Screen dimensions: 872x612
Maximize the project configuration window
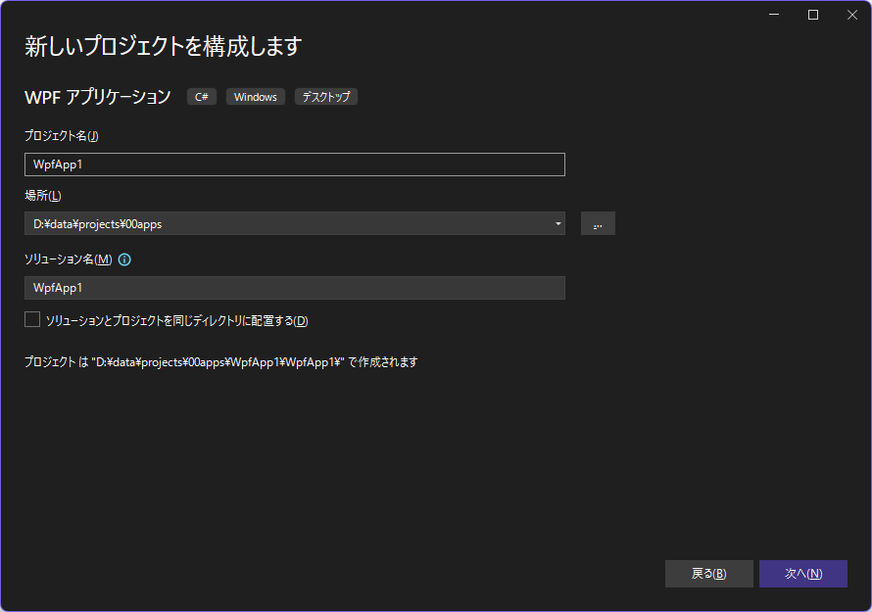[x=813, y=15]
